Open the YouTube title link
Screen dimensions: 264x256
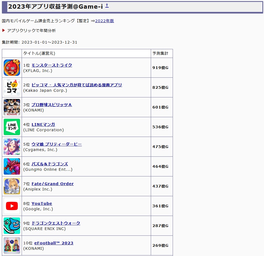[42, 203]
